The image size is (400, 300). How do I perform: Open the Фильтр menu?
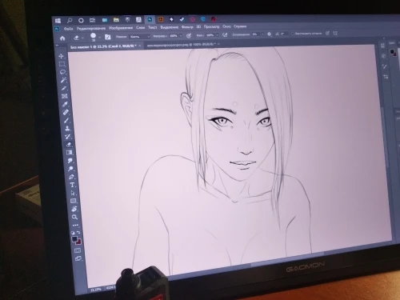(187, 27)
